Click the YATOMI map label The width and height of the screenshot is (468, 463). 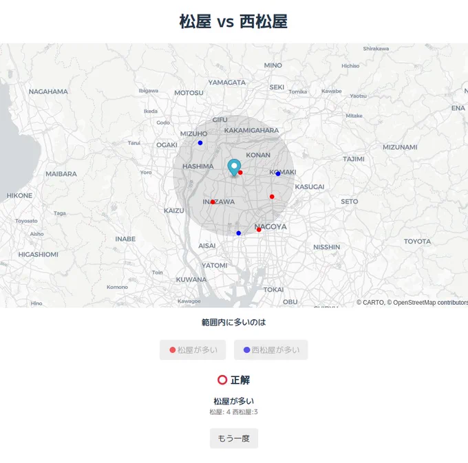click(215, 266)
